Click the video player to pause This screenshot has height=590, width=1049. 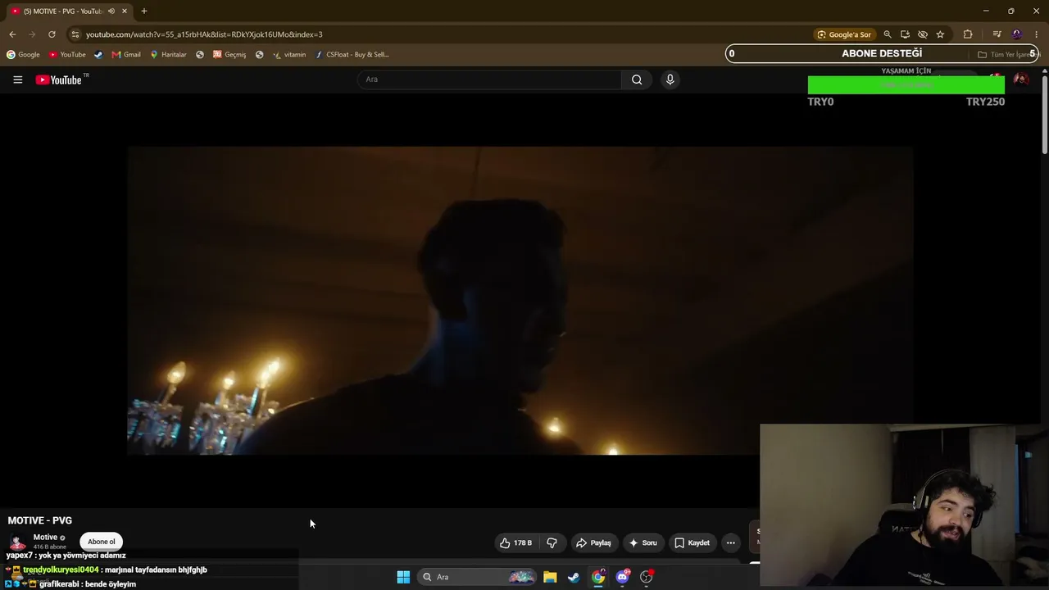click(x=520, y=301)
